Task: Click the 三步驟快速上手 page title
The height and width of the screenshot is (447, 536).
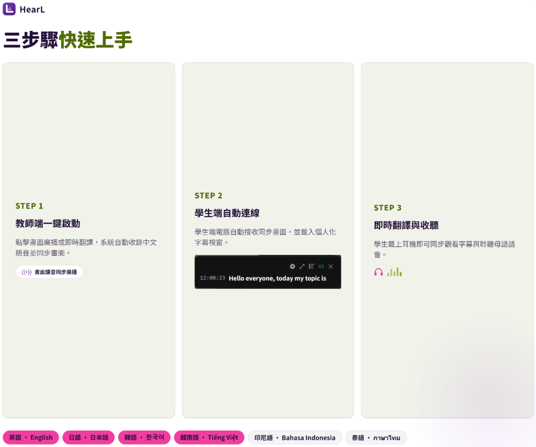Action: coord(68,40)
